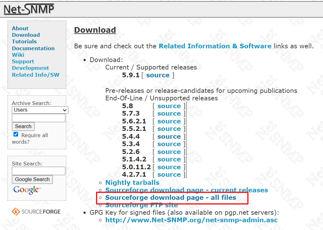Open the About page

[20, 28]
